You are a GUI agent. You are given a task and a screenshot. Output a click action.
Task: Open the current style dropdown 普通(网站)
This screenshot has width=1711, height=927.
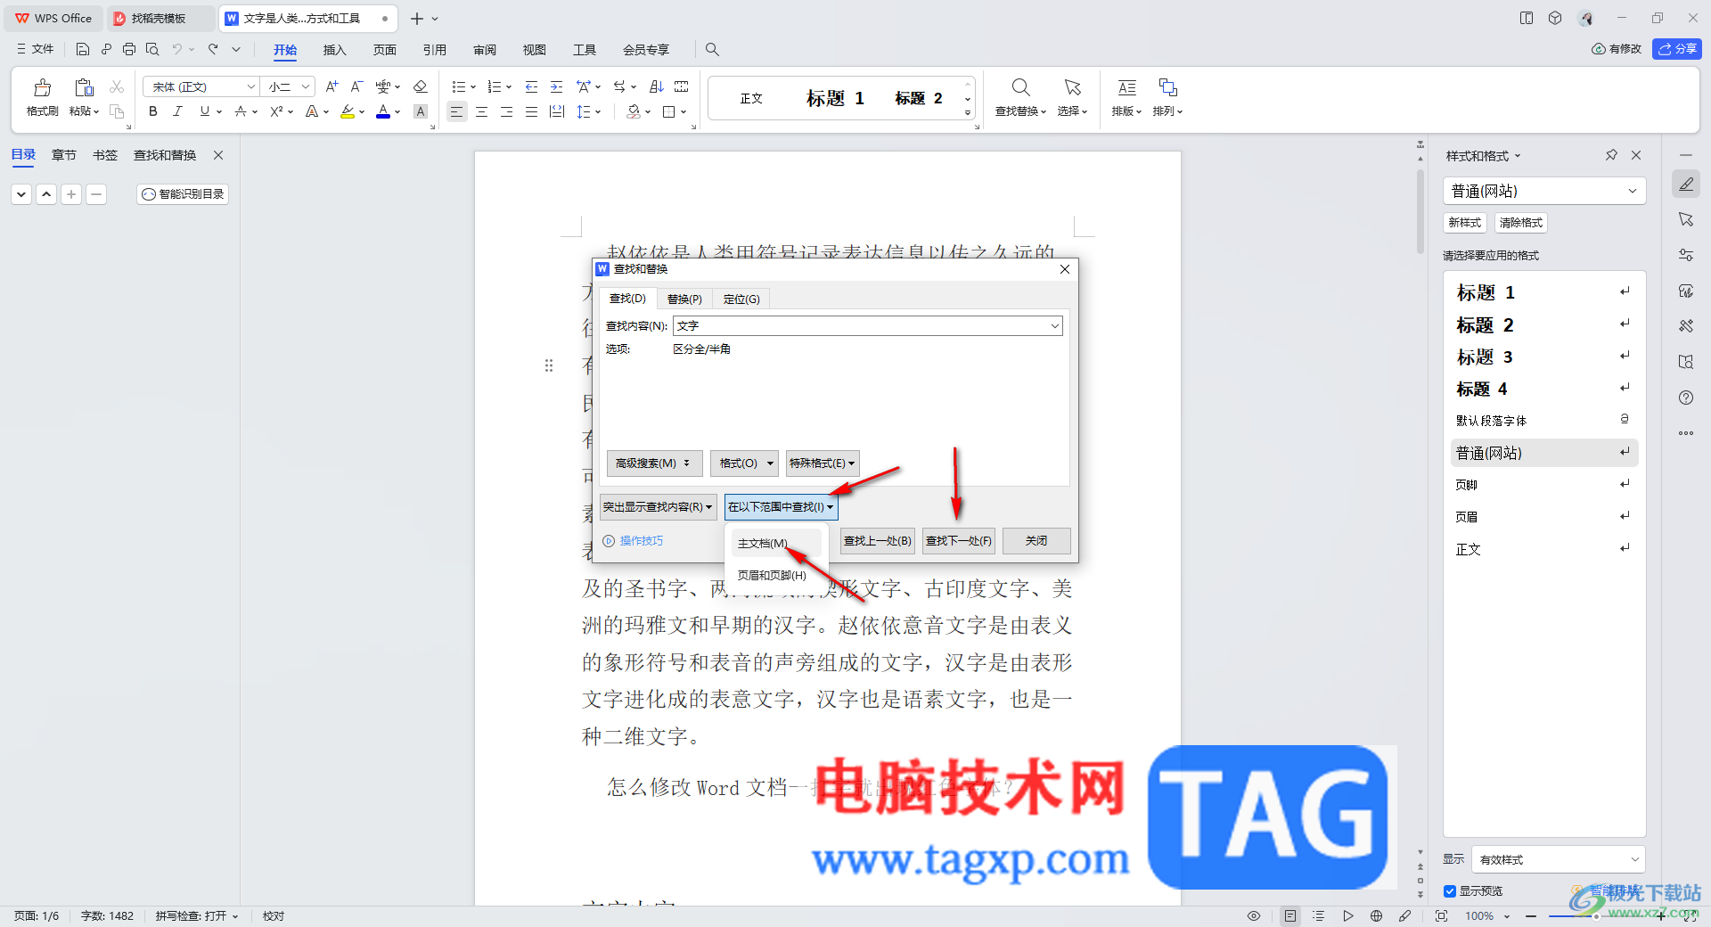1544,191
